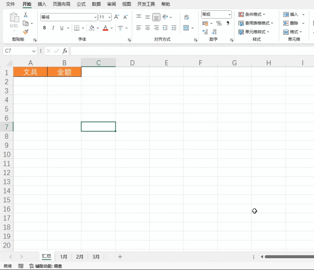Viewport: 314px width, 270px height.
Task: Decrease font size with smaller A
Action: [x=126, y=17]
